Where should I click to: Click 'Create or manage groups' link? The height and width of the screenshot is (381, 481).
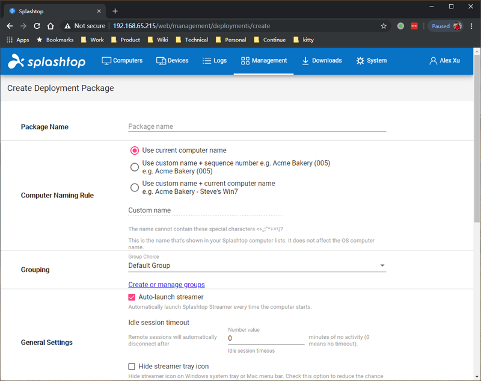click(x=167, y=285)
